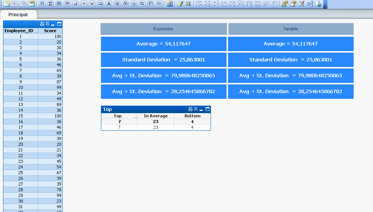This screenshot has height=212, width=373.
Task: Toggle Design Grid icon
Action: click(189, 3)
